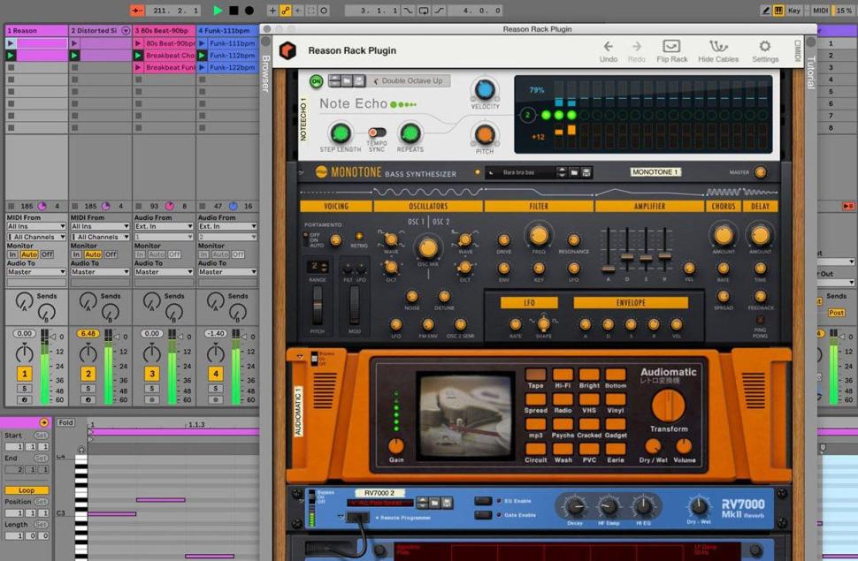Open the Tutorial side tab
The height and width of the screenshot is (561, 858).
[x=809, y=73]
